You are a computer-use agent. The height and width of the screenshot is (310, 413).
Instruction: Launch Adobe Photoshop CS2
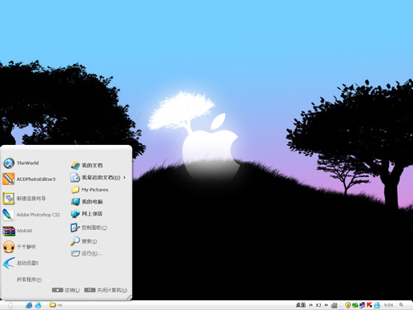click(x=31, y=215)
